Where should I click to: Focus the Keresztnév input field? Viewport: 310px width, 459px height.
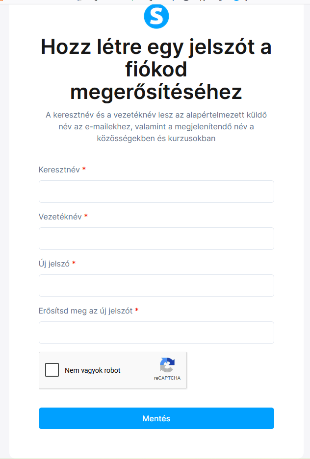(x=156, y=192)
